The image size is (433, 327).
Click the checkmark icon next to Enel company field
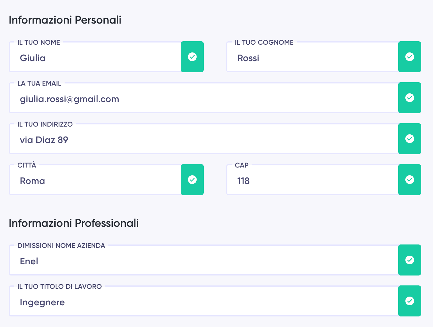coord(410,260)
